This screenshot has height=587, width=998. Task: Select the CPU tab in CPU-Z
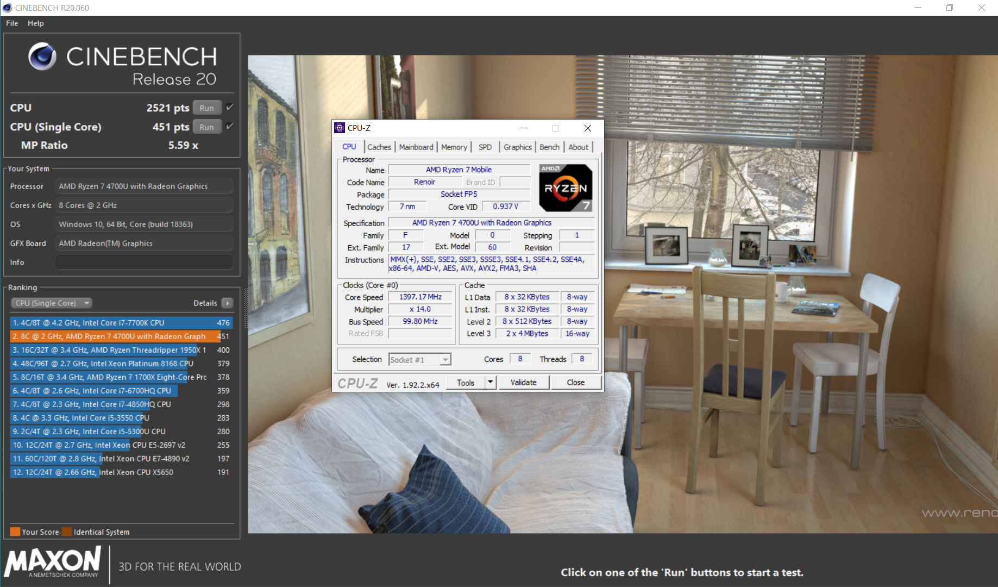[349, 146]
